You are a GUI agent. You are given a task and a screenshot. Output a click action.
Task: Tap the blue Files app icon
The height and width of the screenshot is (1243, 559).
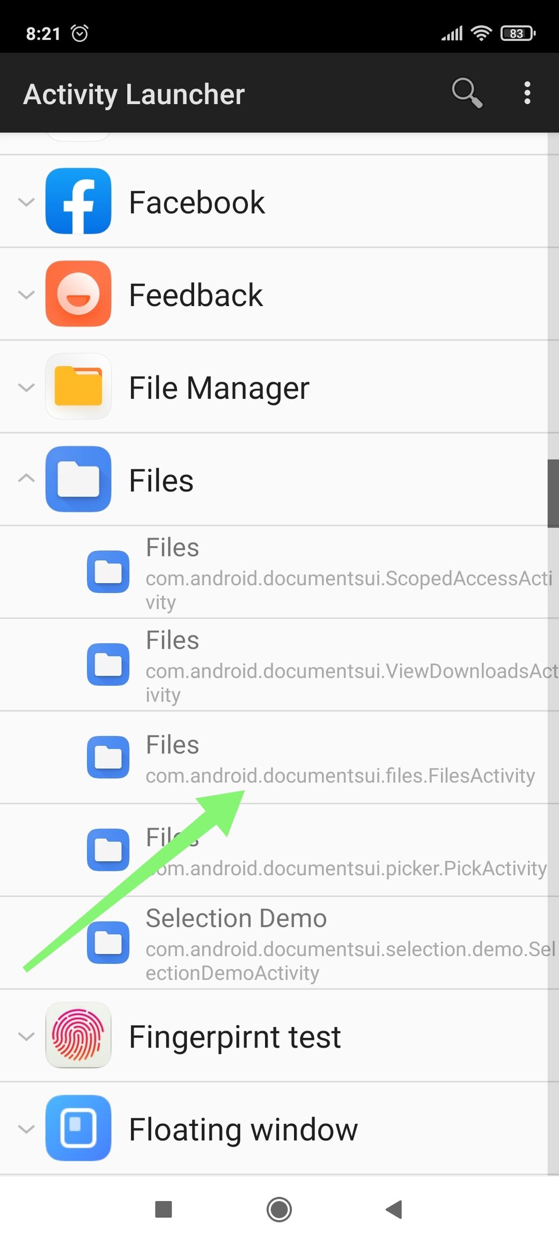(x=78, y=479)
